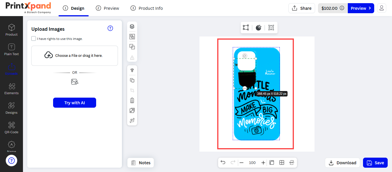Viewport: 392px width, 172px height.
Task: Click the duplicate object icon
Action: click(132, 80)
